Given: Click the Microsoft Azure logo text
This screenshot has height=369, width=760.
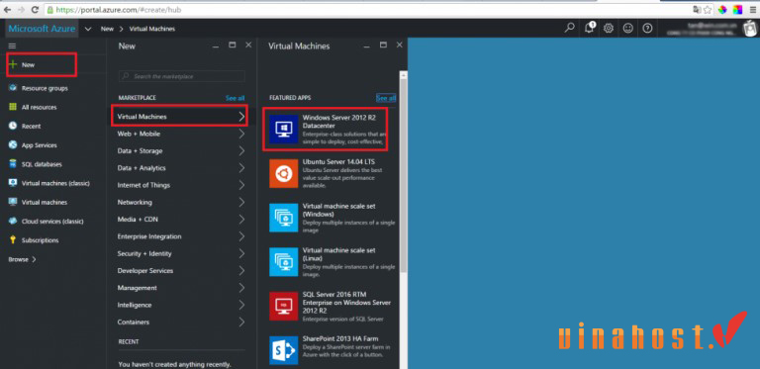Looking at the screenshot, I should coord(42,29).
